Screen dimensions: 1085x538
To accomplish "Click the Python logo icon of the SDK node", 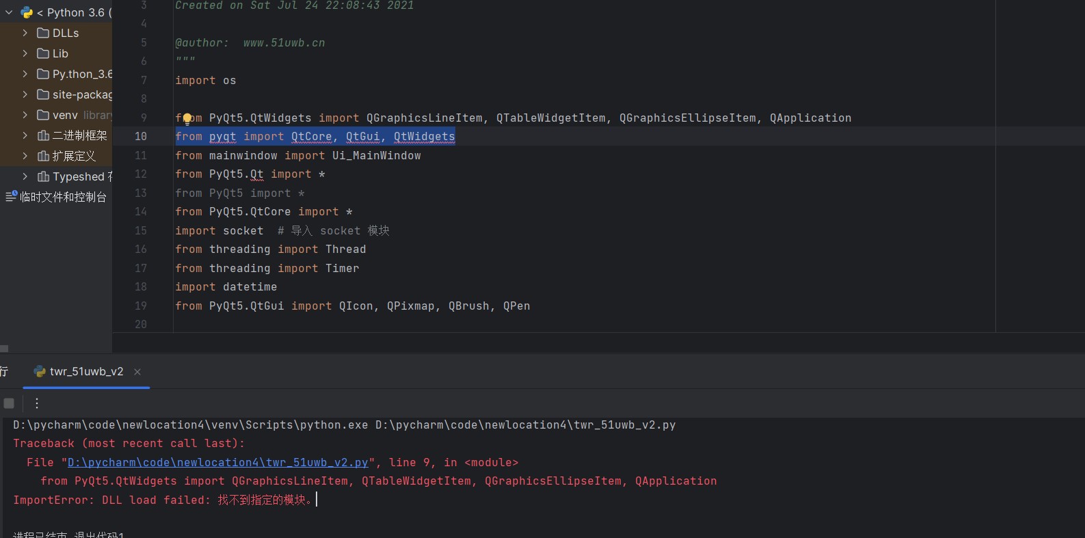I will [27, 12].
